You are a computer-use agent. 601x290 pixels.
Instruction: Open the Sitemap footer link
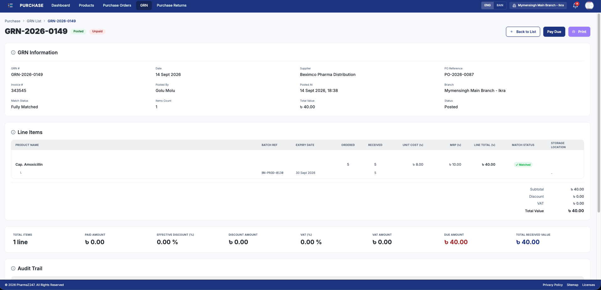(x=572, y=285)
